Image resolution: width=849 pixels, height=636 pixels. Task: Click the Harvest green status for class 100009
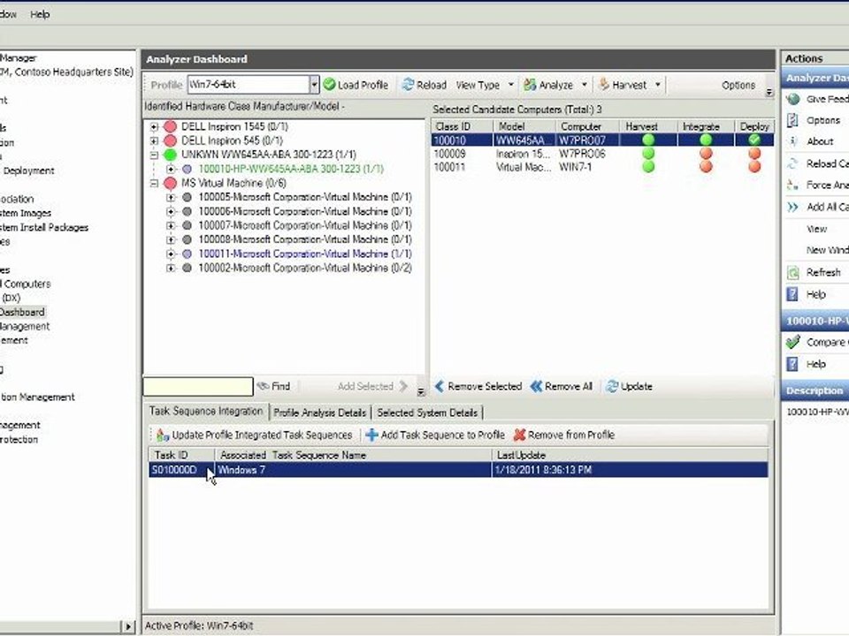648,154
